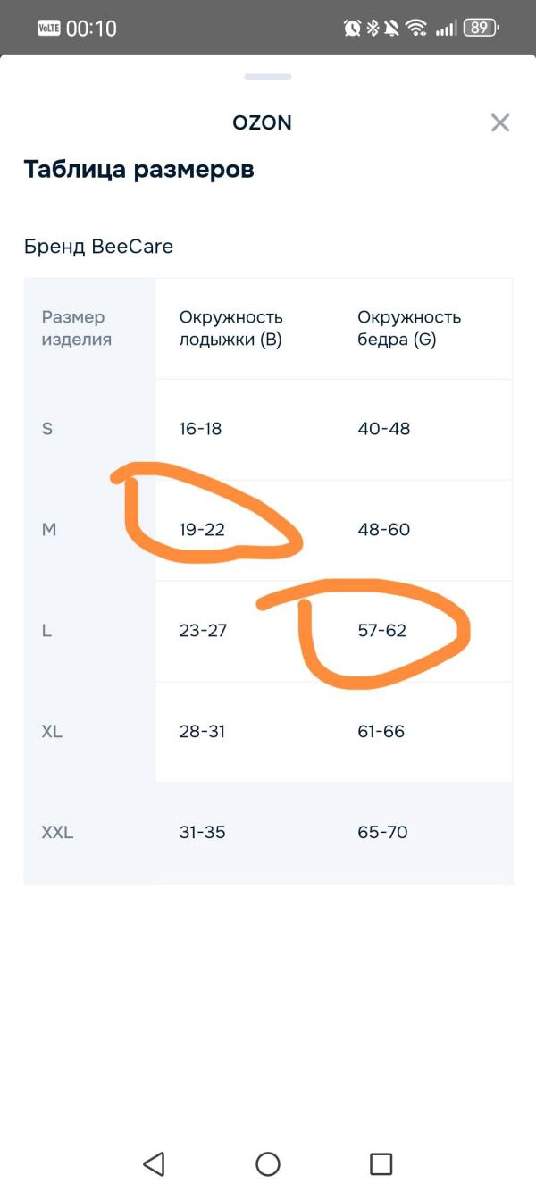
Task: Tap the 'Окружность лодыжки (B)' column header
Action: [230, 329]
